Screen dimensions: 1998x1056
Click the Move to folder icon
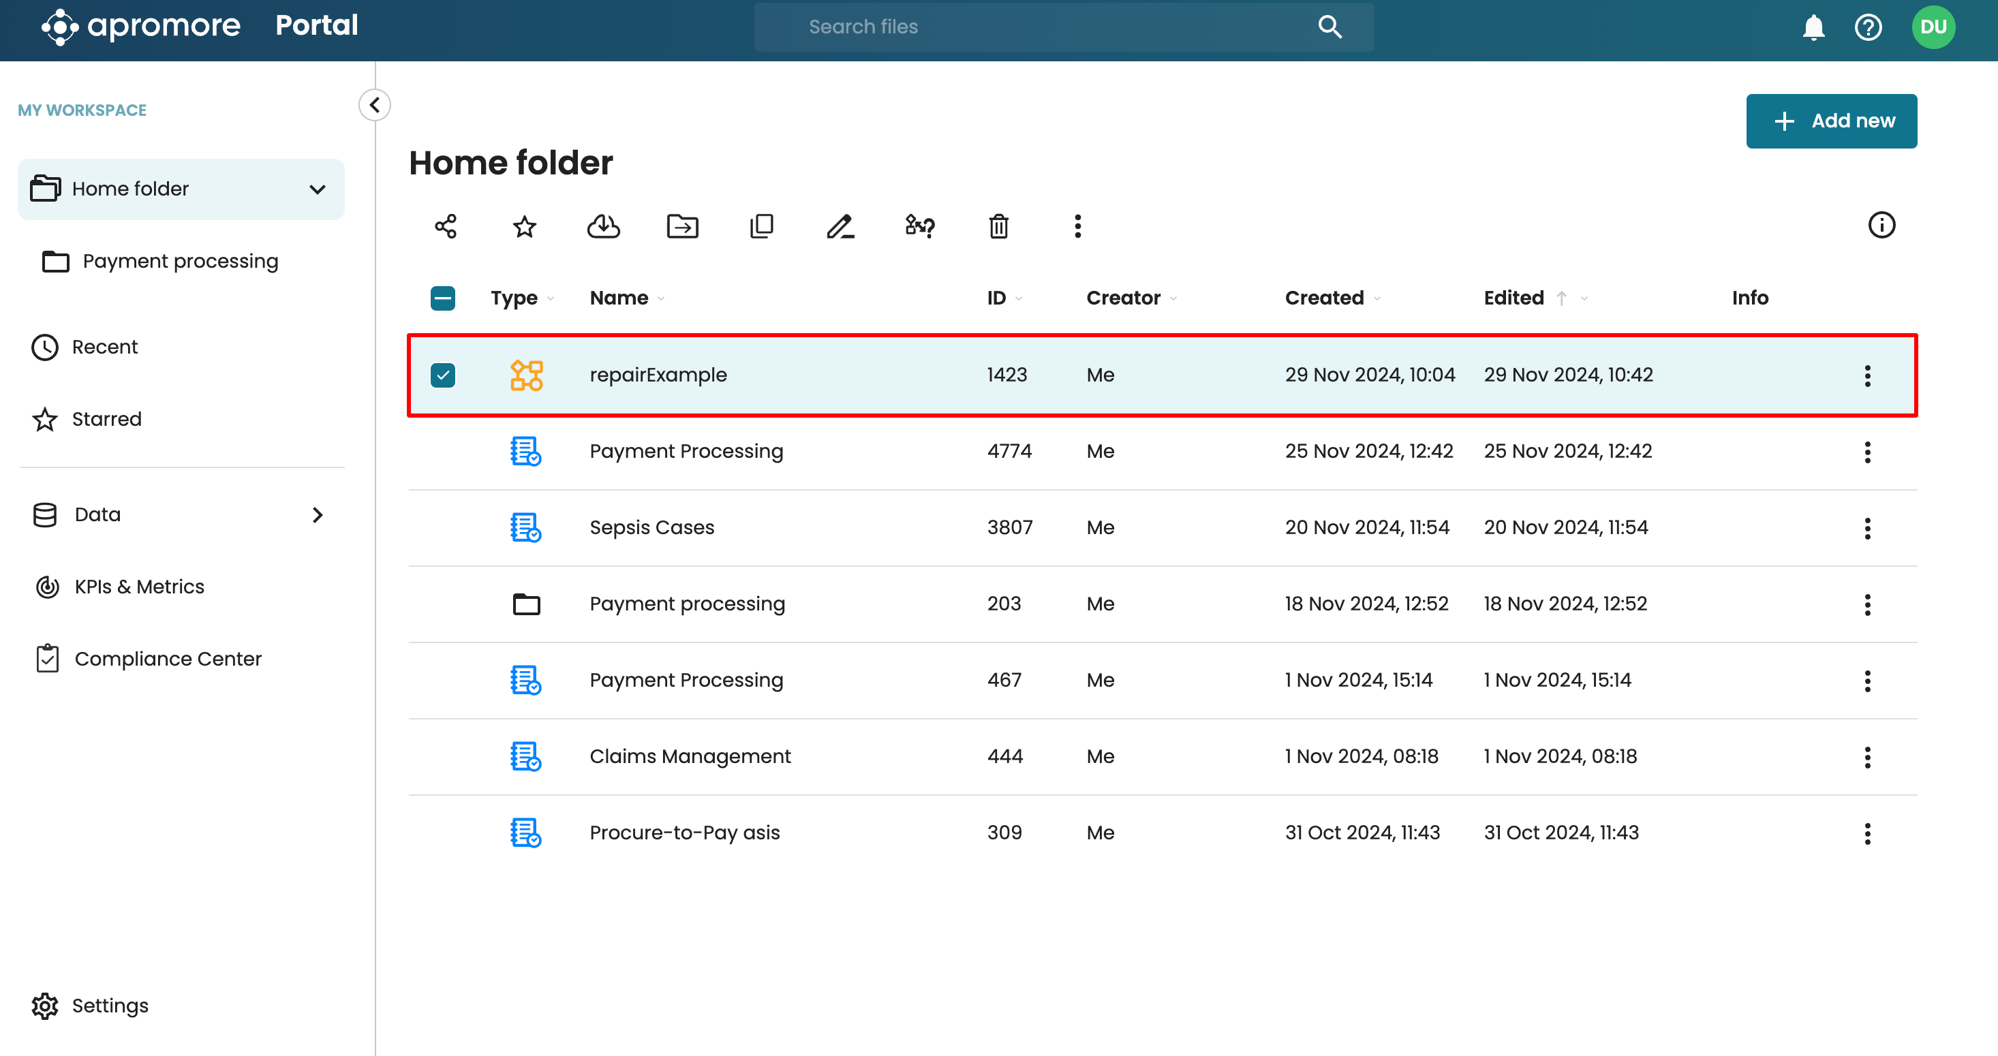[681, 226]
